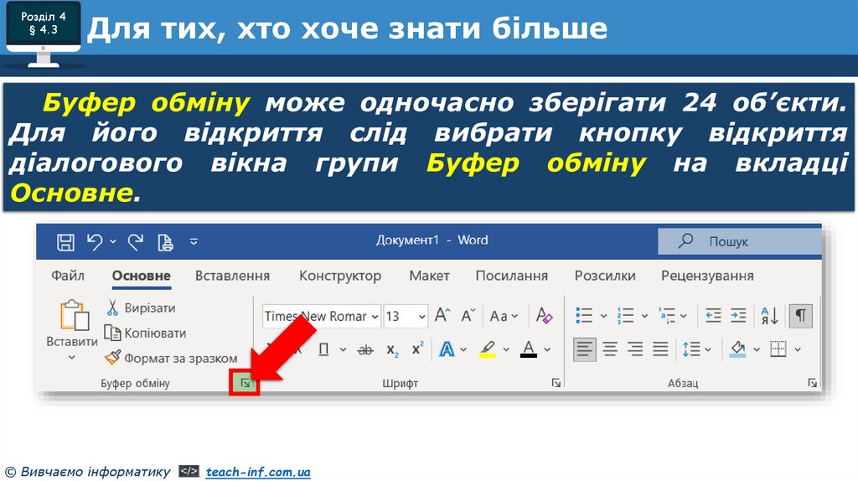
Task: Click the Вставити clipboard paste icon
Action: point(75,315)
